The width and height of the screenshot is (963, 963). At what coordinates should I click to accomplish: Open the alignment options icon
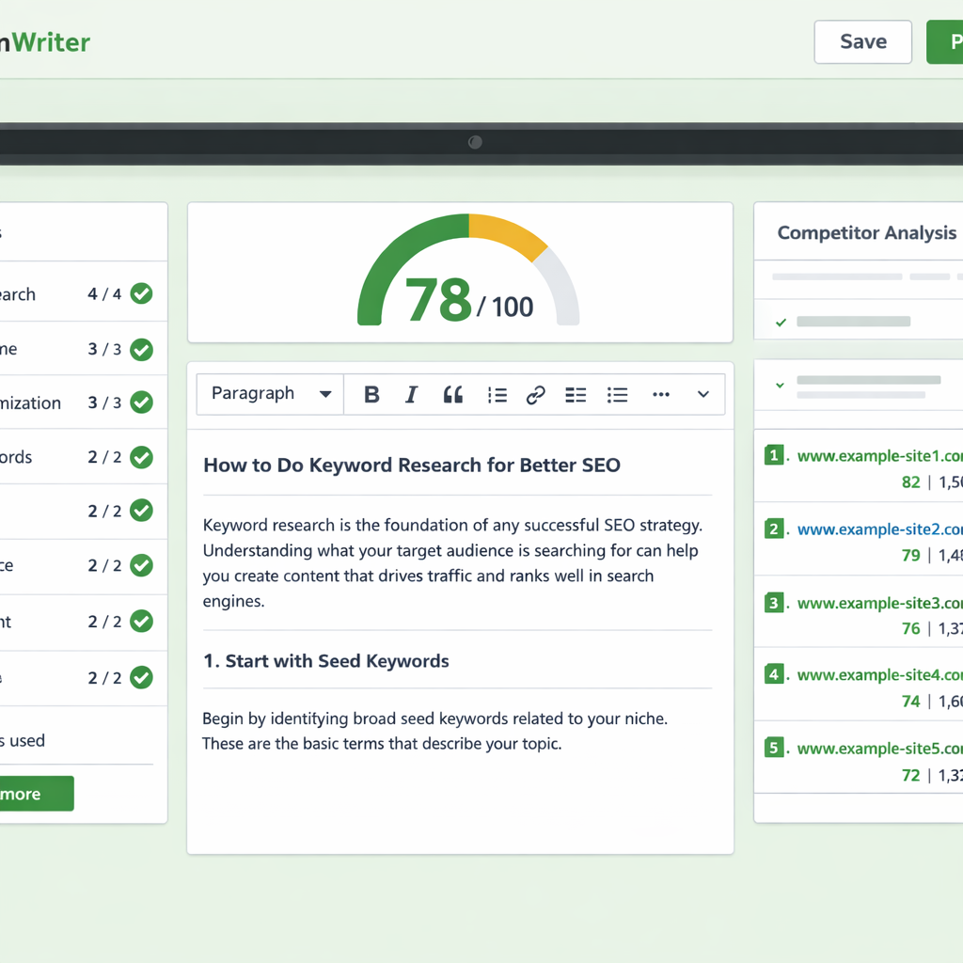click(576, 394)
